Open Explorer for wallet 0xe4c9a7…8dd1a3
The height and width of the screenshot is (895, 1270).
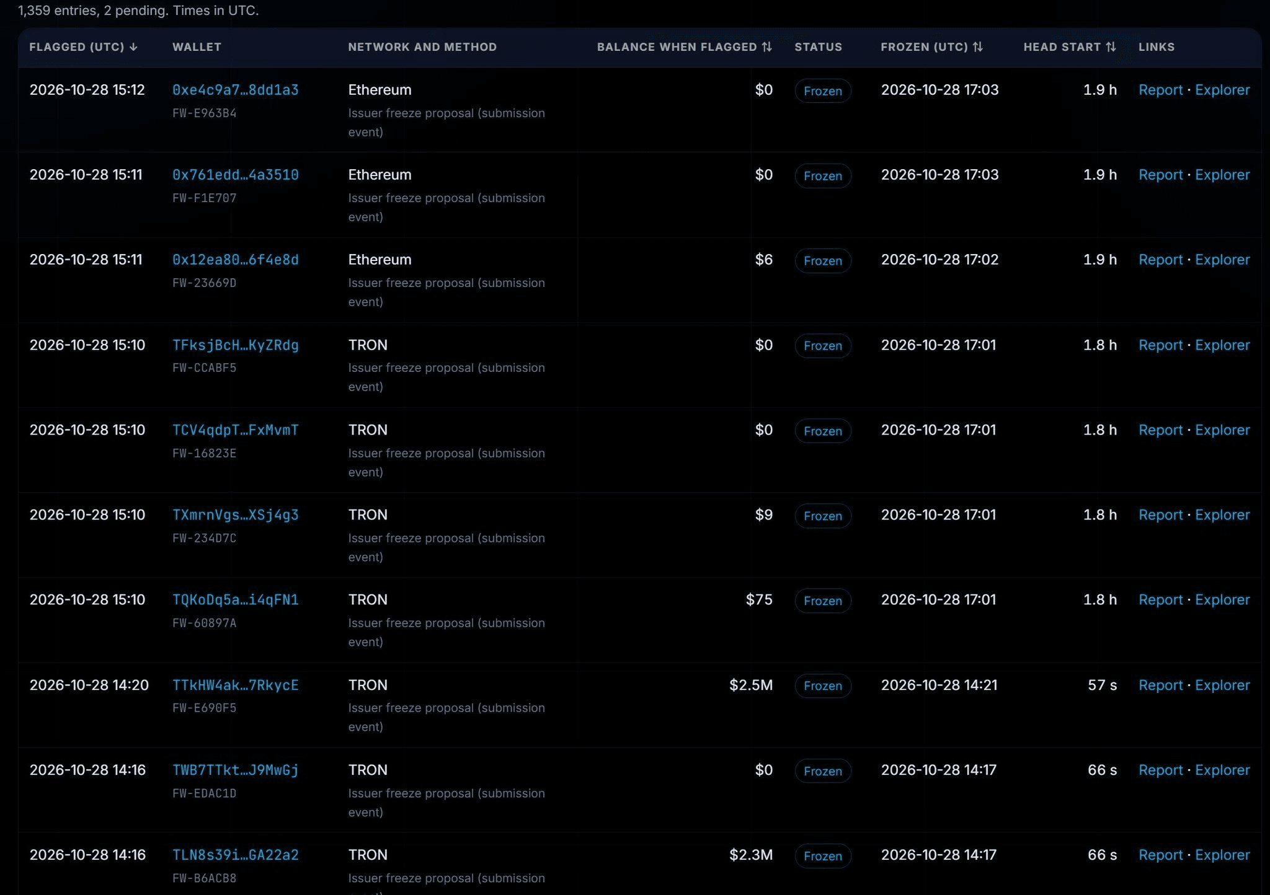[x=1222, y=90]
